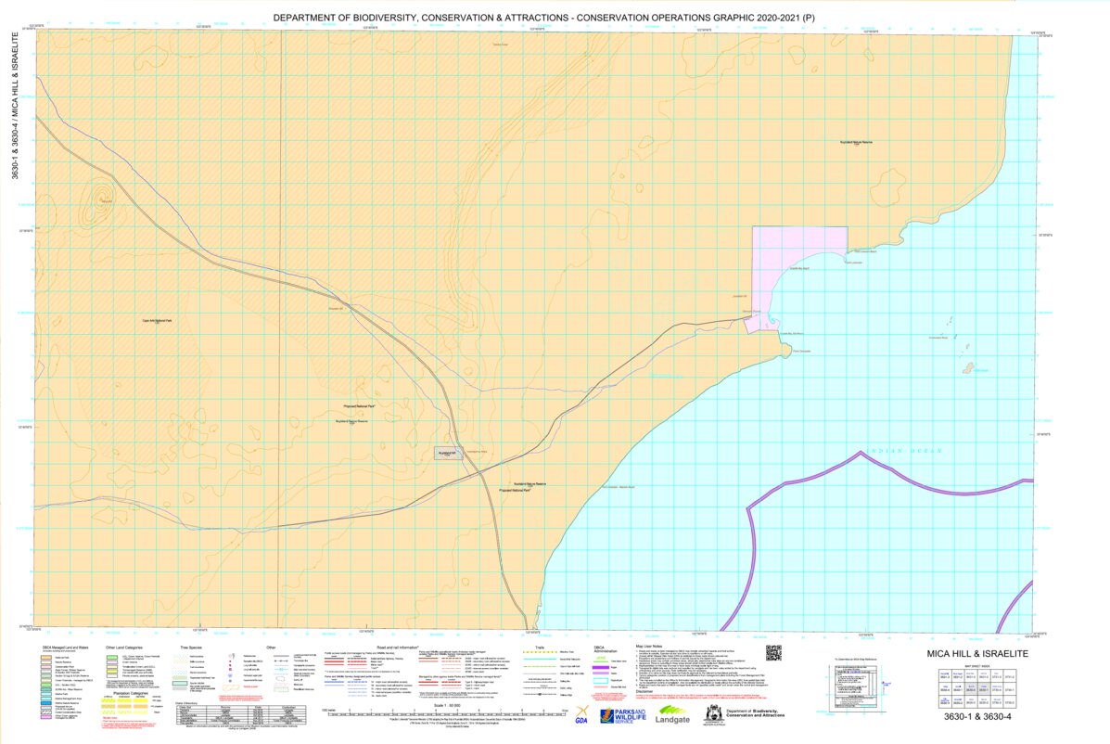This screenshot has height=744, width=1110.
Task: Click the grey Nuytsland NR box on map
Action: tap(448, 453)
